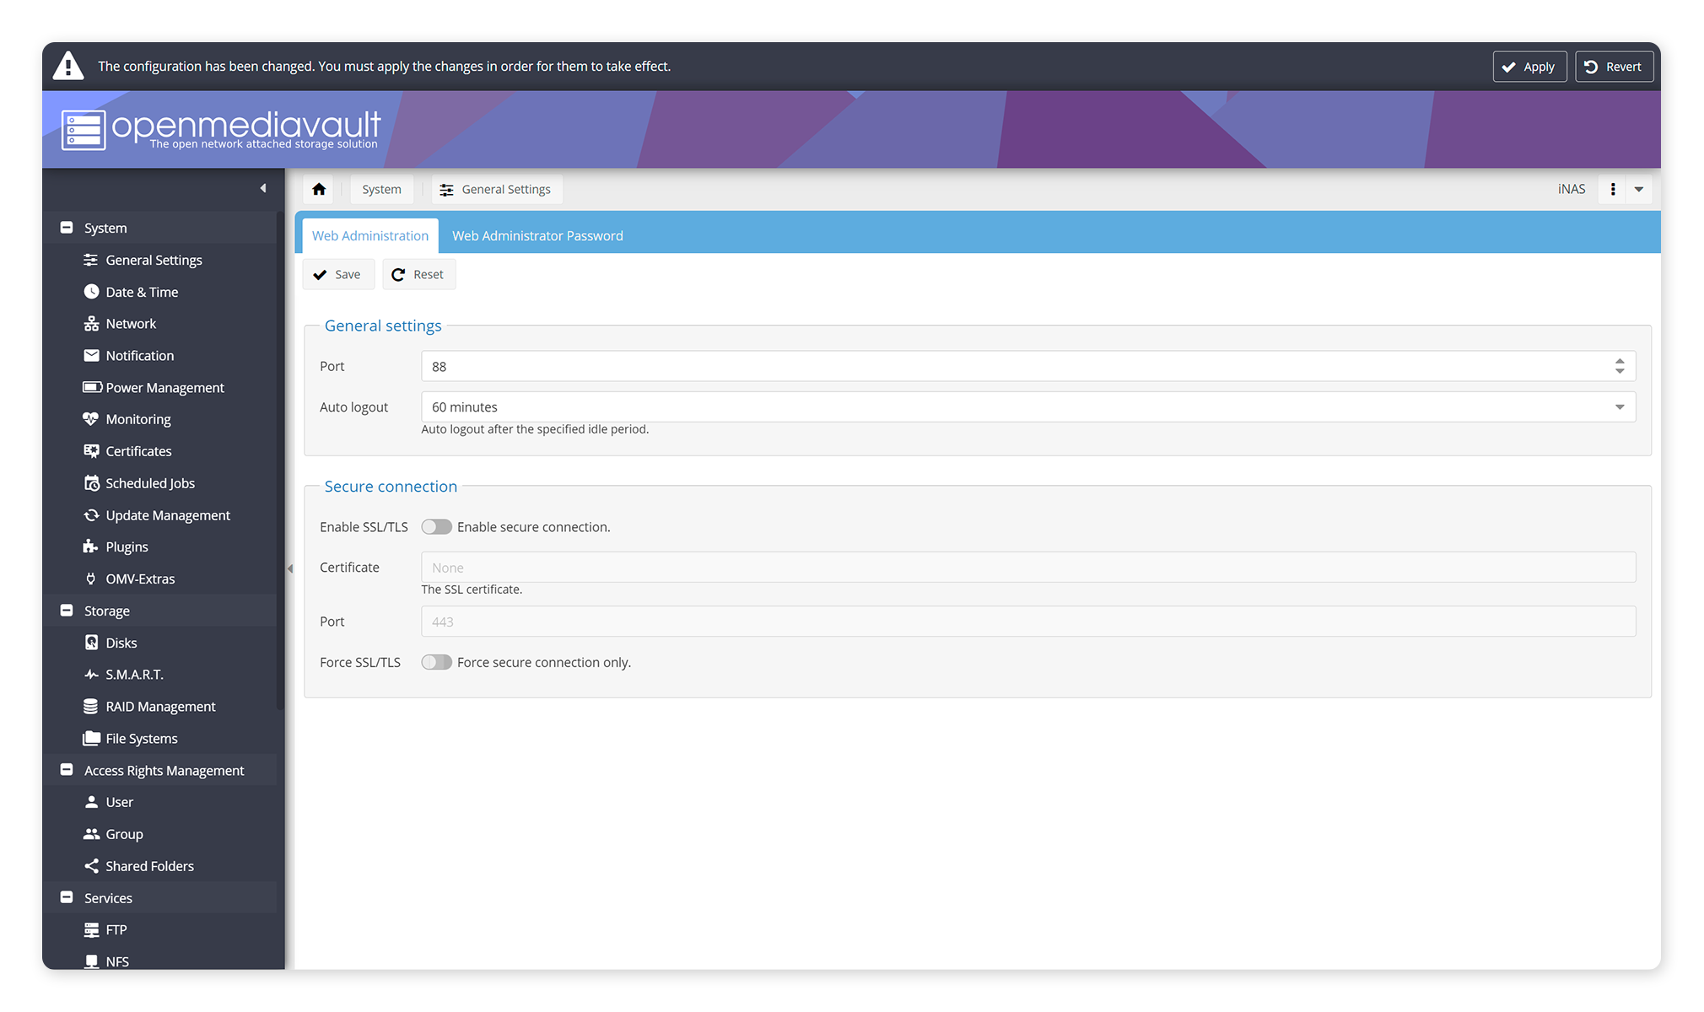Toggle Force SSL/TLS secure connection only
The image size is (1704, 1012).
click(437, 663)
